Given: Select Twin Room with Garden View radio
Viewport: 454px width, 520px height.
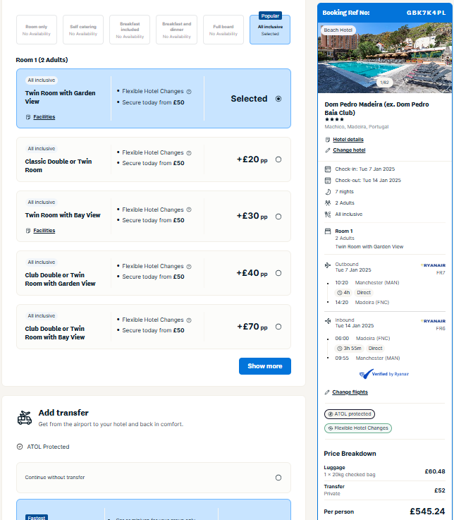Looking at the screenshot, I should [x=278, y=99].
